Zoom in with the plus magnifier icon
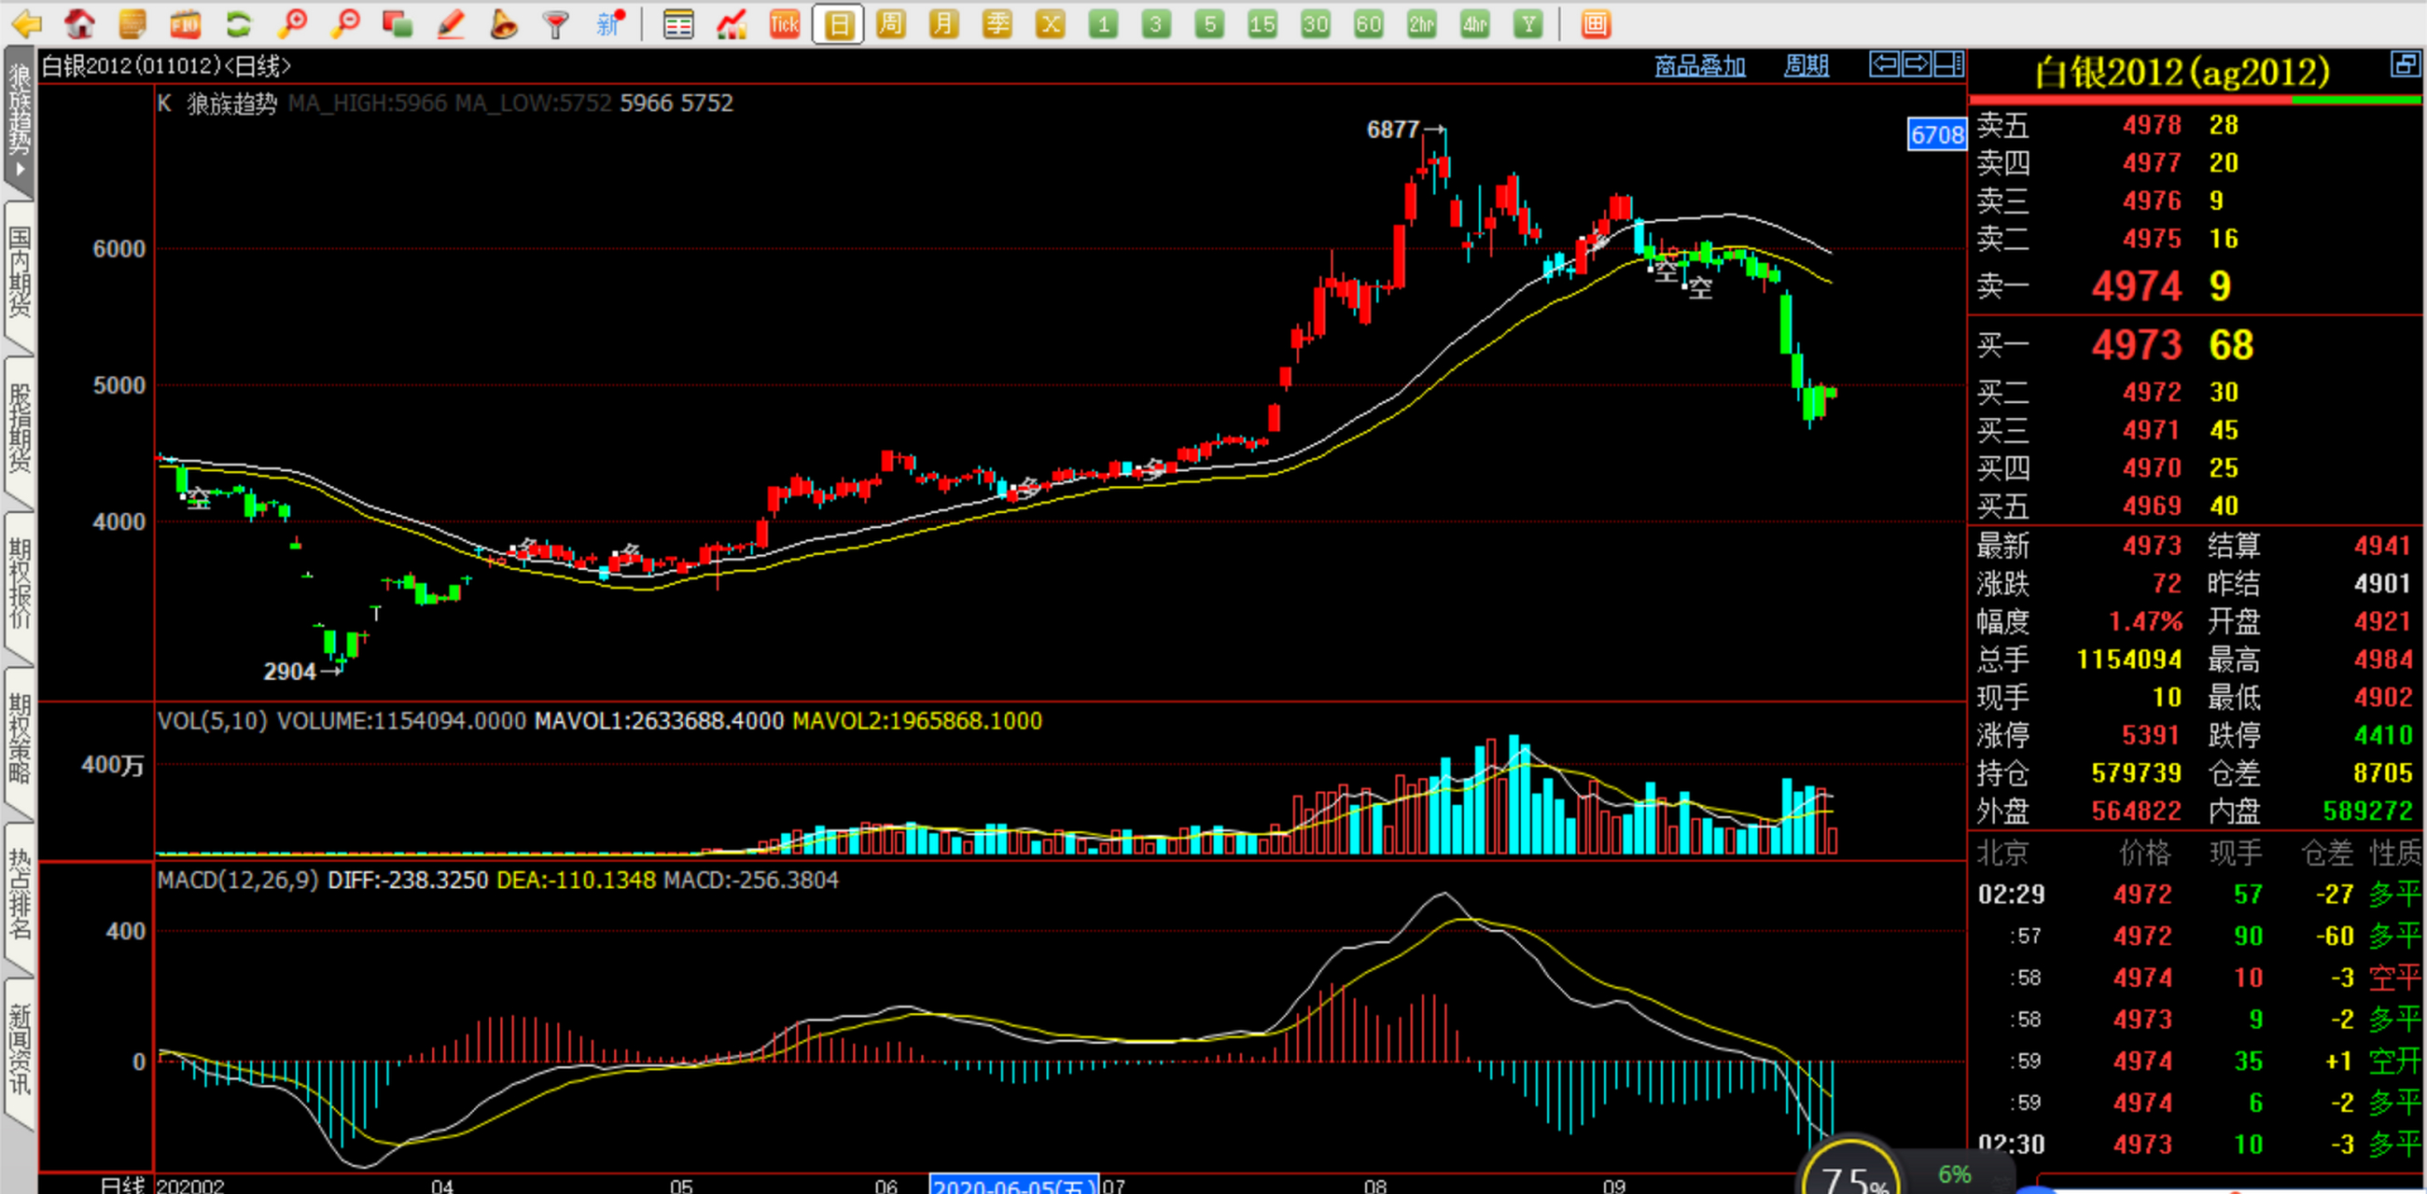Screen dimensions: 2427x1194 point(292,23)
